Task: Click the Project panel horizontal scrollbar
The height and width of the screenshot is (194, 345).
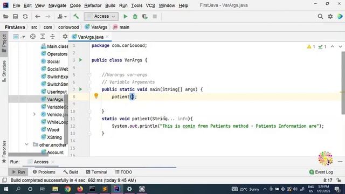Action: coord(28,155)
